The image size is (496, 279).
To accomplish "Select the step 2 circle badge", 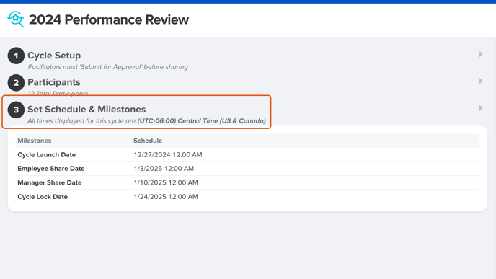I will (16, 83).
